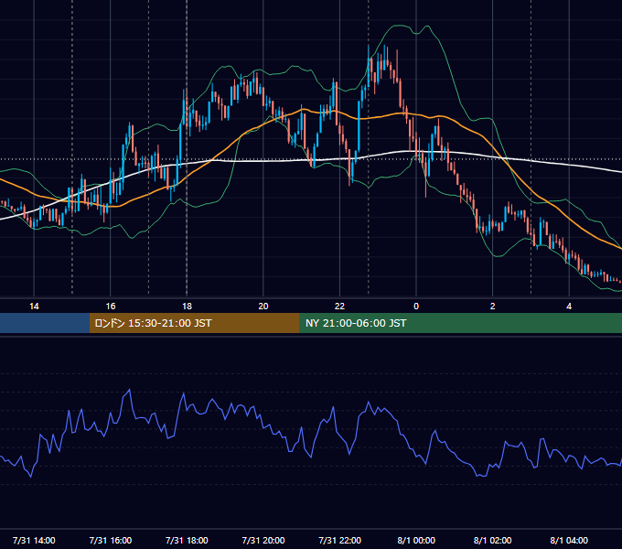Click the 7/31 18:00 time label
The image size is (622, 549).
(x=187, y=540)
